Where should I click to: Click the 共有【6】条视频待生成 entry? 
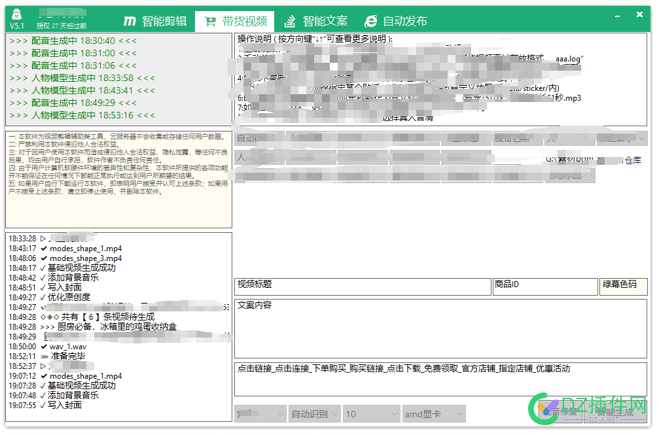(x=82, y=317)
